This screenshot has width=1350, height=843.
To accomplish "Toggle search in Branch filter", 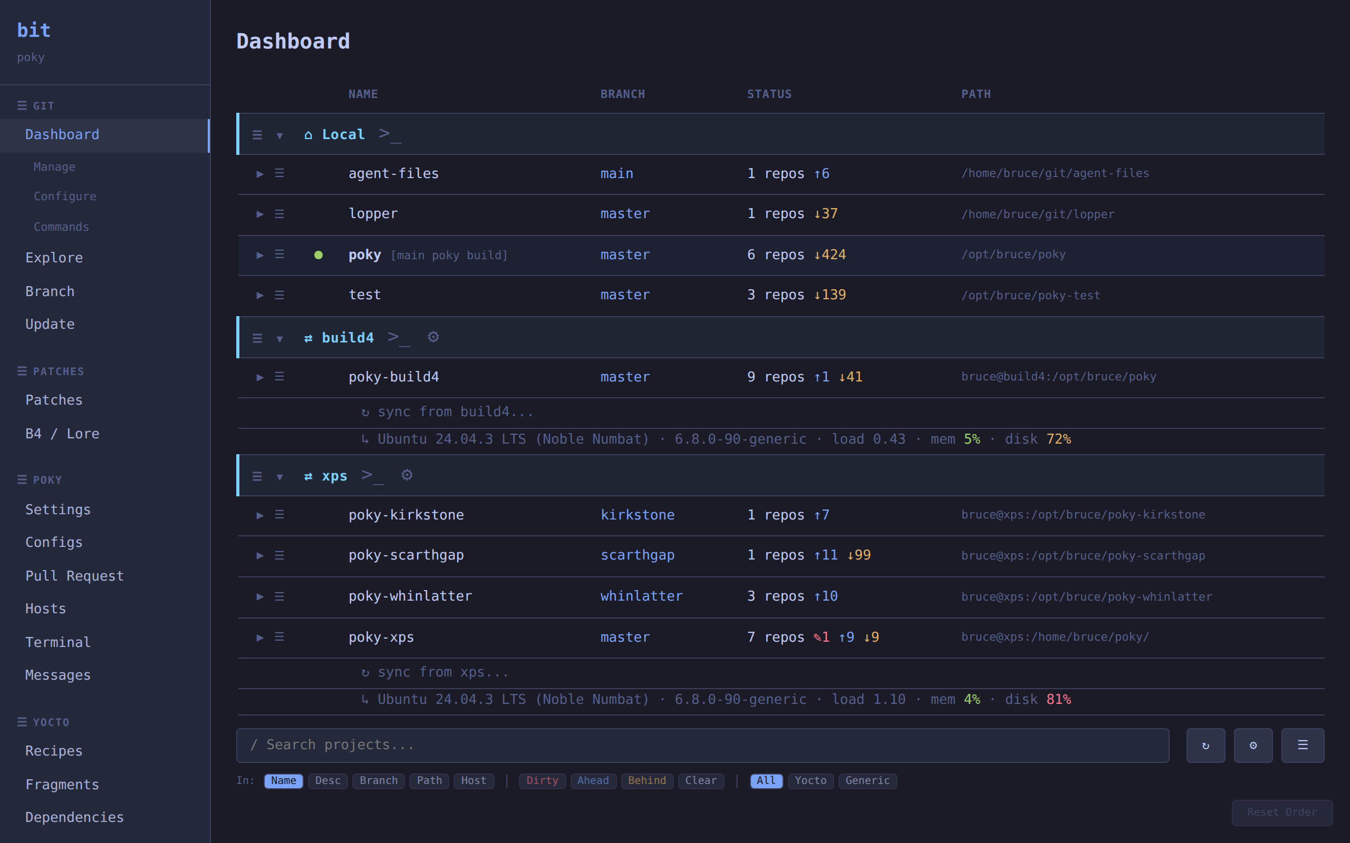I will 379,780.
